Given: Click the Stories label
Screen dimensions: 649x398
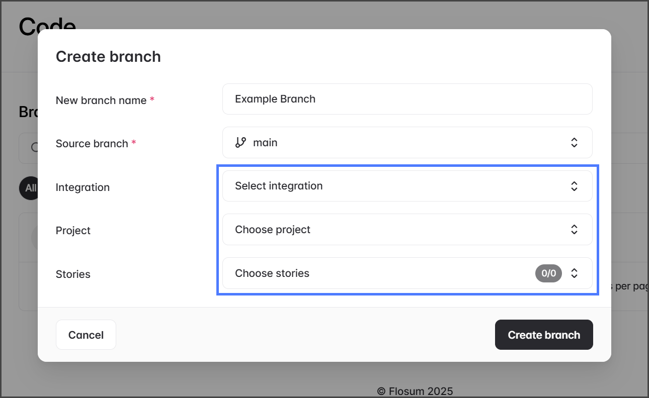Looking at the screenshot, I should (73, 274).
